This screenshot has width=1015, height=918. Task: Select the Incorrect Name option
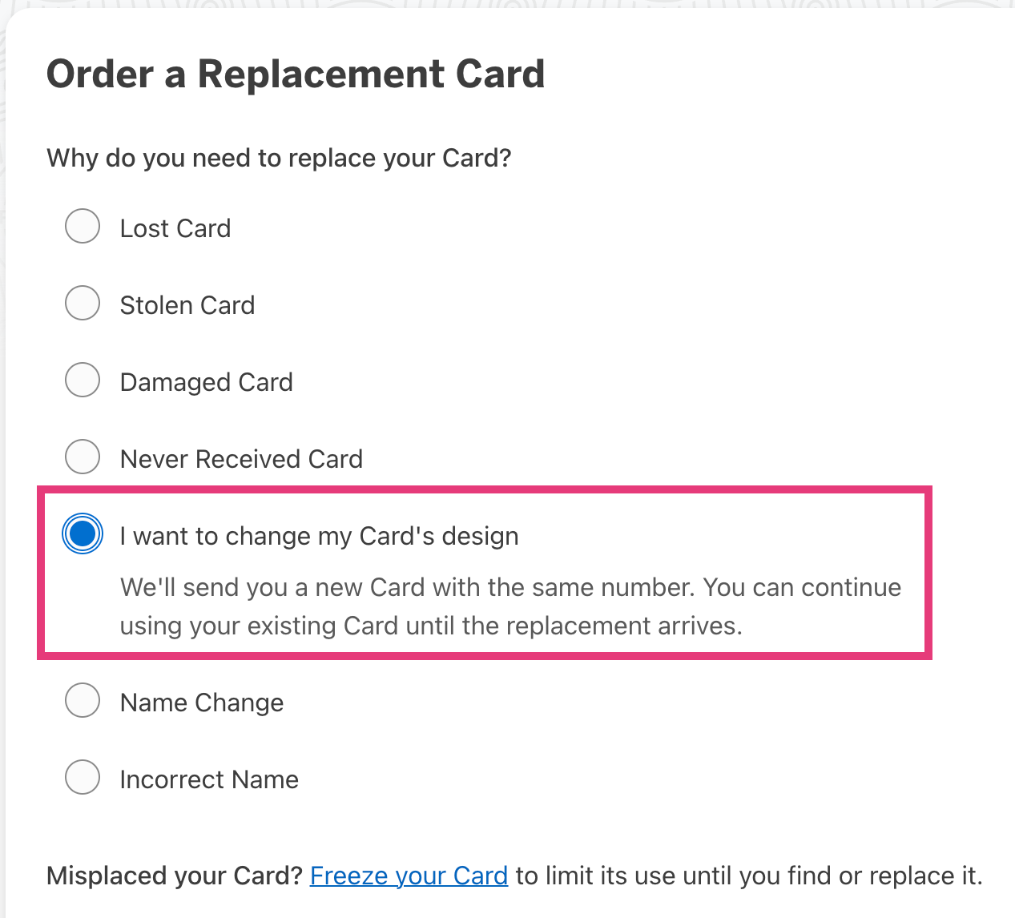click(x=82, y=777)
